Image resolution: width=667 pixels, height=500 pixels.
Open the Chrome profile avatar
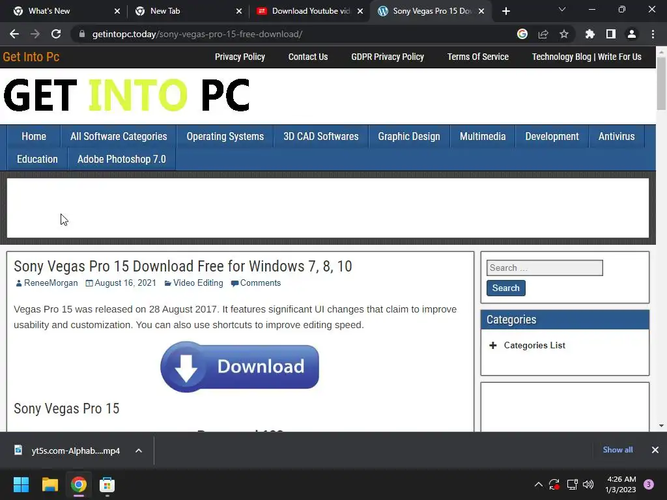632,34
